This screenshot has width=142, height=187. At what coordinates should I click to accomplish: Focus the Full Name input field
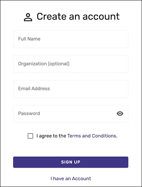[71, 39]
